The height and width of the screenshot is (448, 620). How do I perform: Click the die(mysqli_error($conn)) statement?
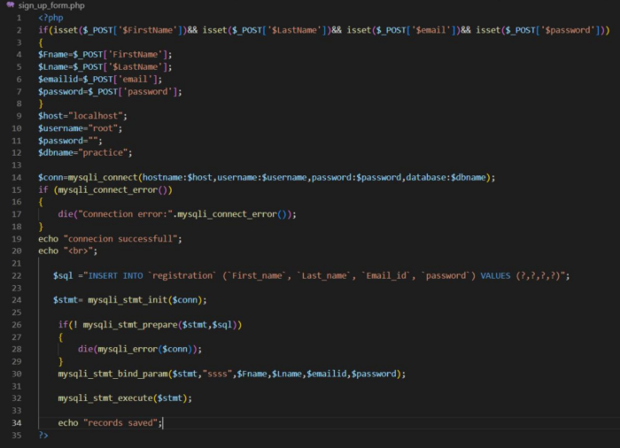(140, 349)
